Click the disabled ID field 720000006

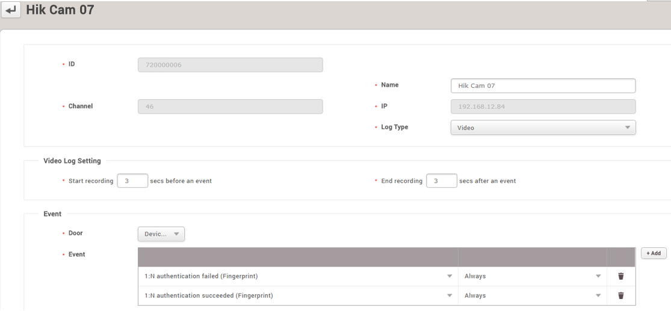pyautogui.click(x=230, y=65)
